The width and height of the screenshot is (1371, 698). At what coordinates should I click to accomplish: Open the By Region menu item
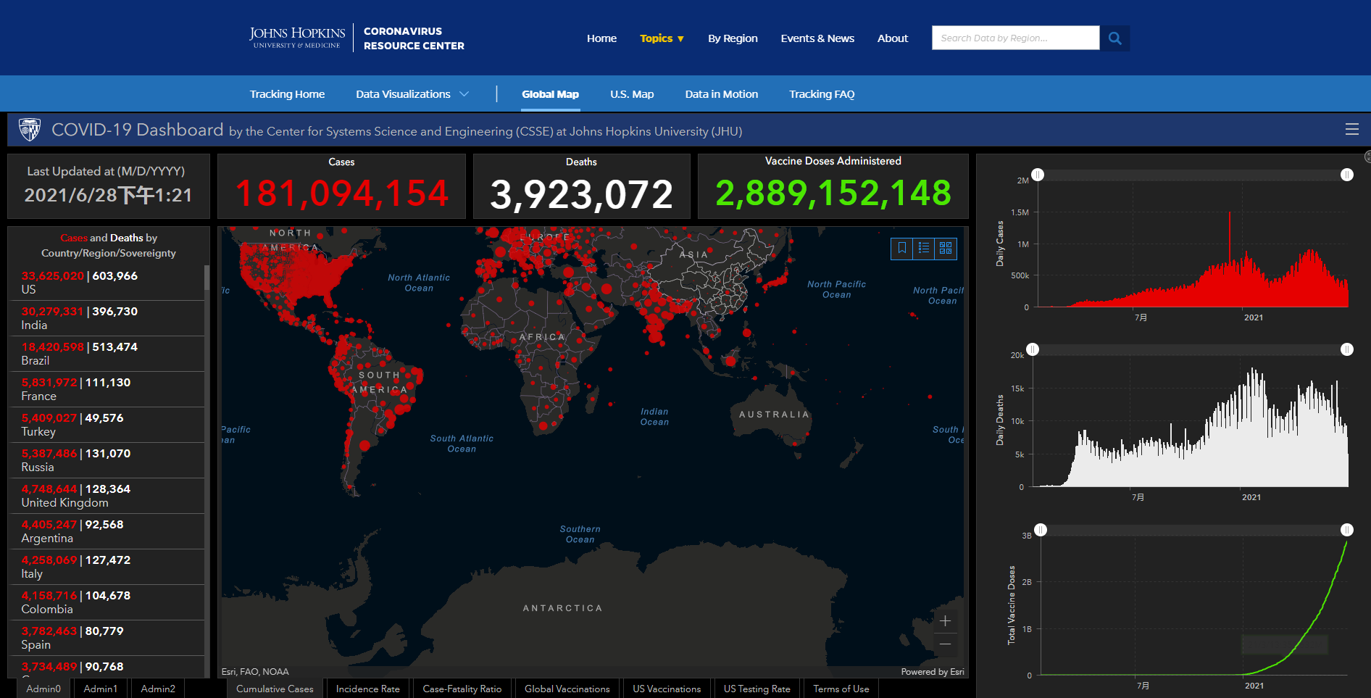click(733, 38)
